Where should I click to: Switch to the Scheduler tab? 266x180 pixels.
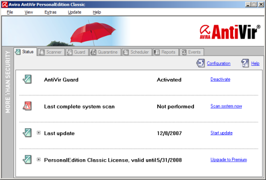pyautogui.click(x=137, y=52)
